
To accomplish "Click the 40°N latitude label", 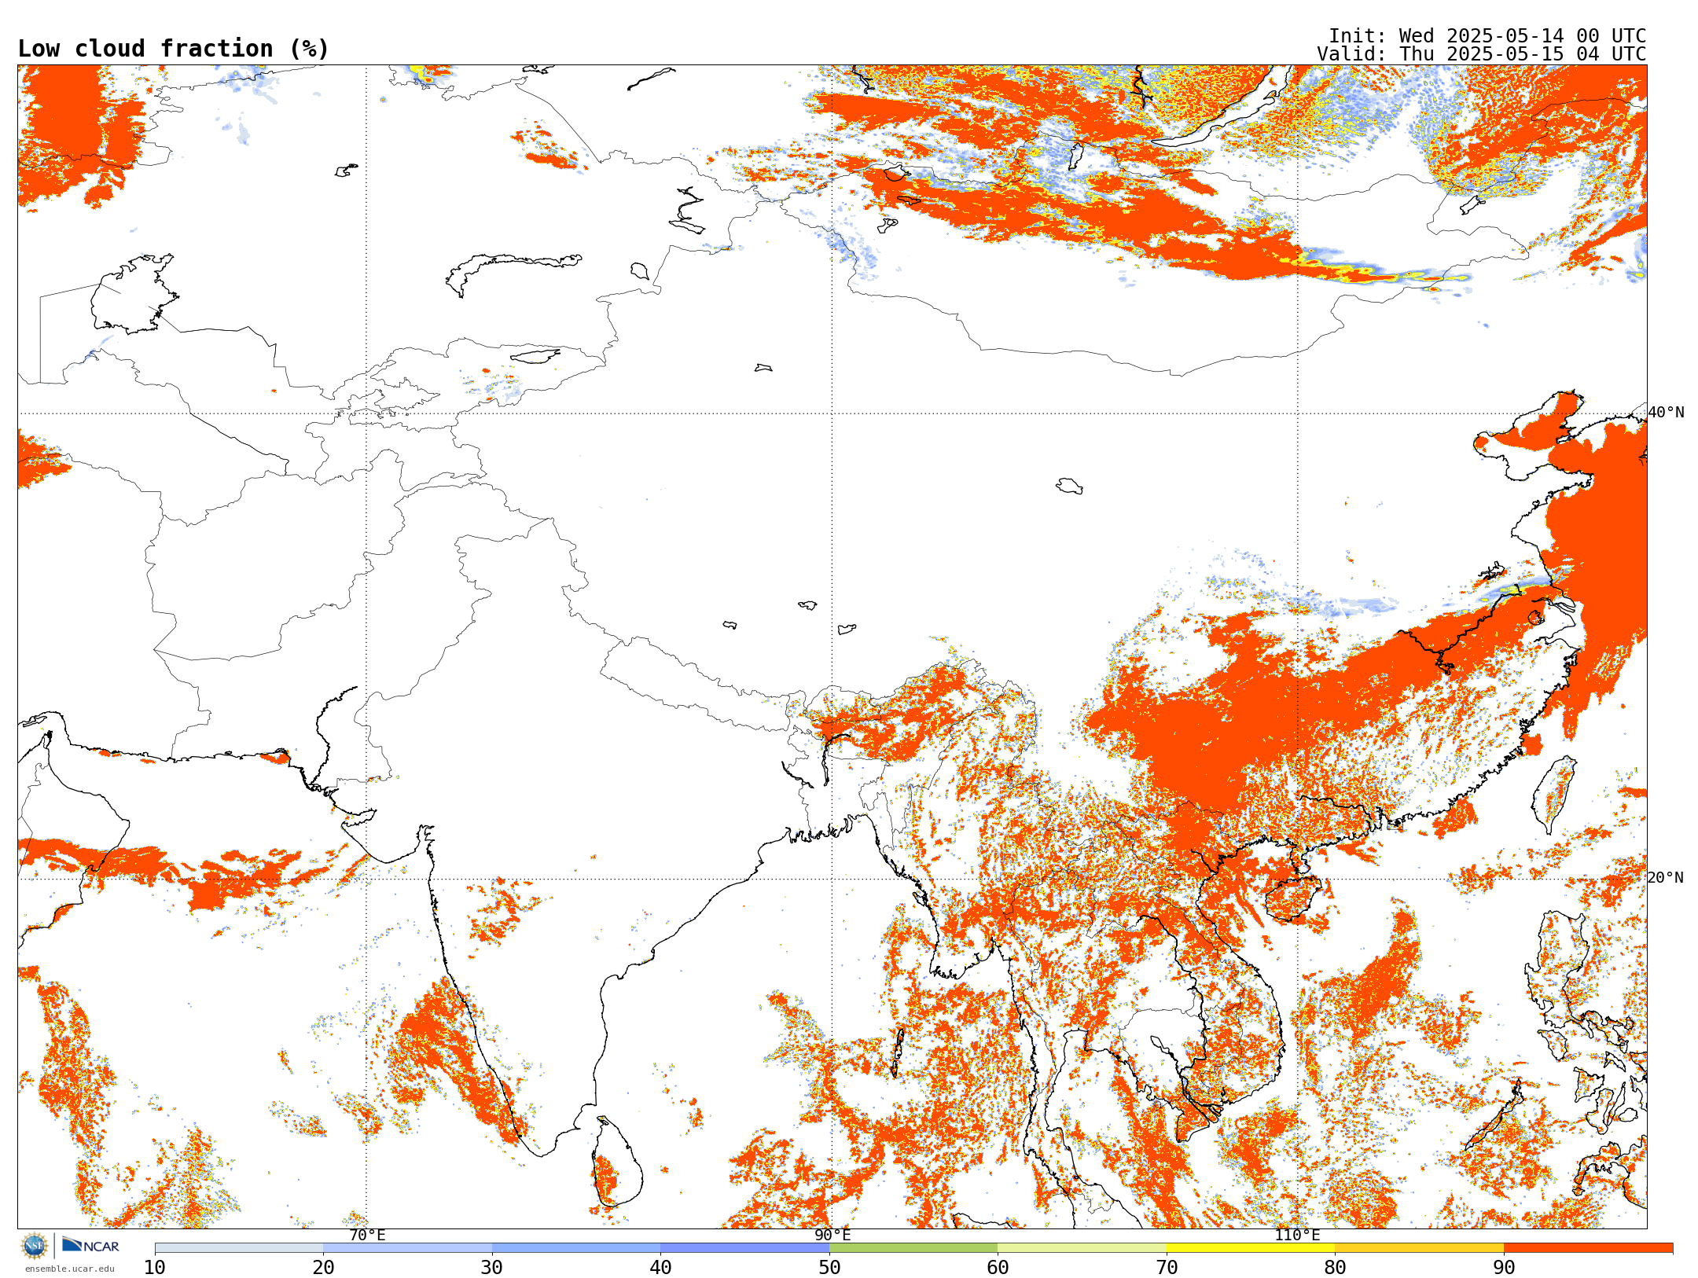I will point(1666,413).
